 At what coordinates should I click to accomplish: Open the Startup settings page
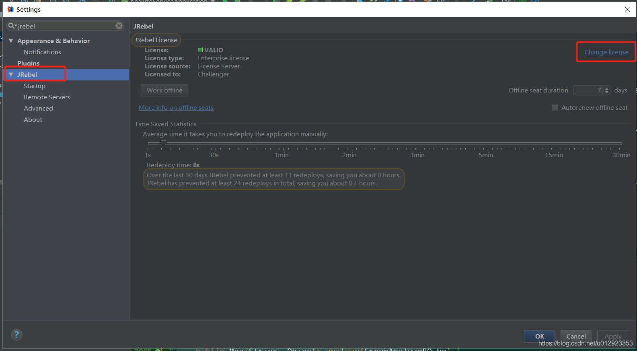(35, 86)
